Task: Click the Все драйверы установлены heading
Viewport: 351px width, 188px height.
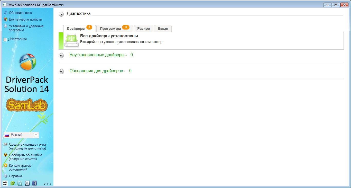Action: (109, 36)
